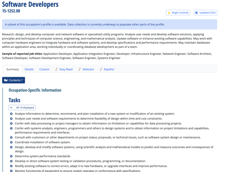Click the Español tab link icon

click(101, 69)
